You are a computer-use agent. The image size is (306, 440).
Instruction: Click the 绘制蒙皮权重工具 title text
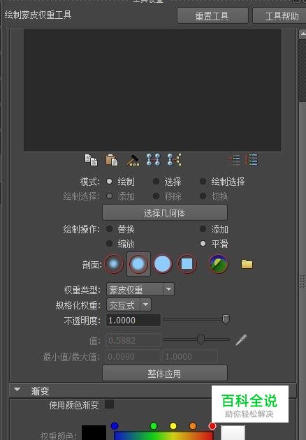pyautogui.click(x=38, y=15)
